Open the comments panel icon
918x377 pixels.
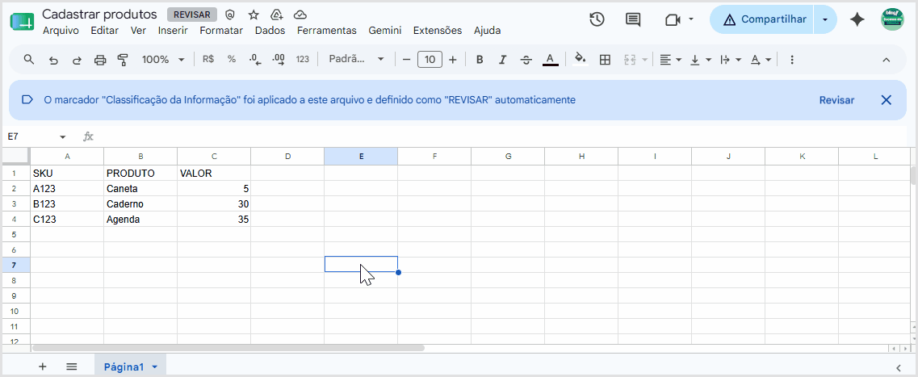coord(633,19)
